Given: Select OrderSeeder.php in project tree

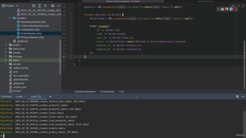Looking at the screenshot, I should coord(31,33).
